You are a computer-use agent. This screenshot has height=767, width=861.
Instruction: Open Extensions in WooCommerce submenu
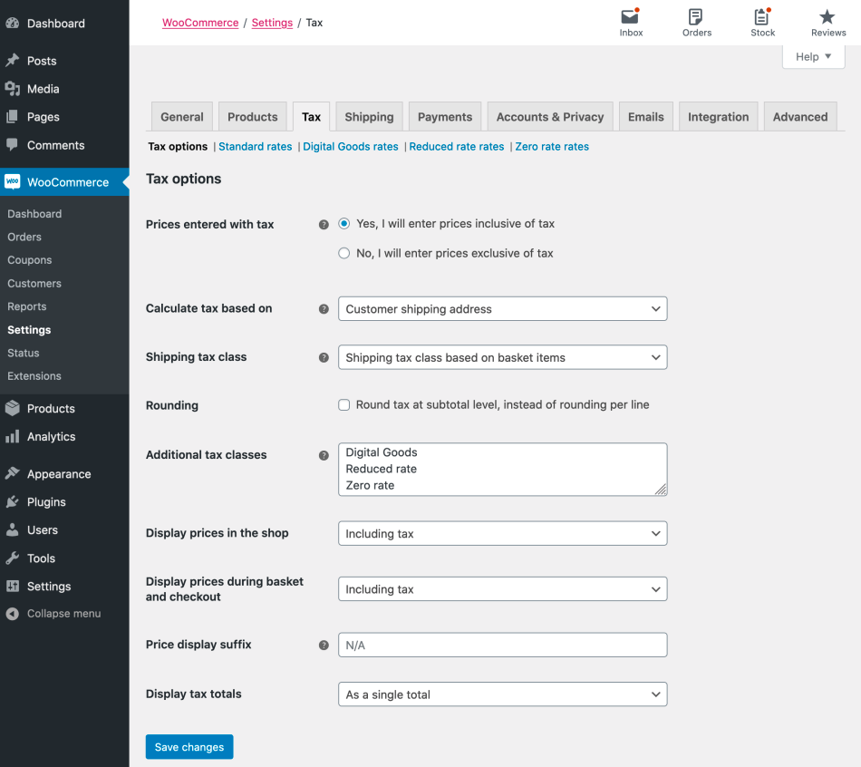click(34, 376)
